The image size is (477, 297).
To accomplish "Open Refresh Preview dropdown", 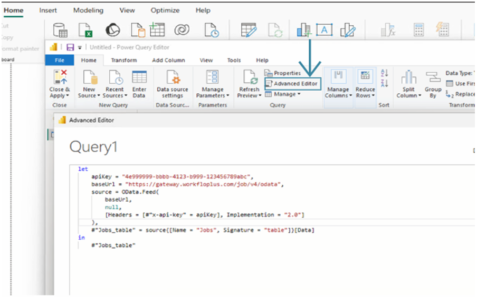I will (x=249, y=84).
